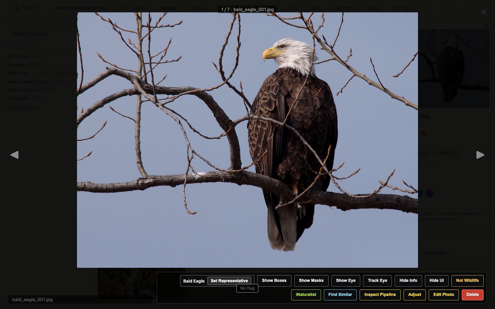Screen dimensions: 495x309
Task: Toggle Show Boxes overlay
Action: (274, 281)
